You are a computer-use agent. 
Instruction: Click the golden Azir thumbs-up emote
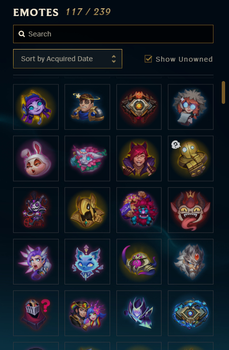pos(87,210)
